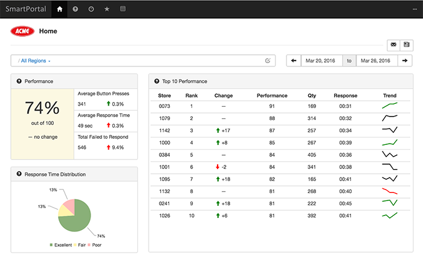Toggle the Excellent legend item
Image resolution: width=423 pixels, height=265 pixels.
click(60, 245)
